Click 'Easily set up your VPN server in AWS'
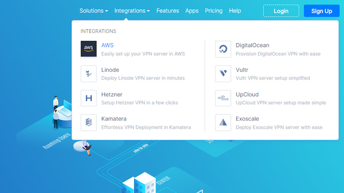The width and height of the screenshot is (344, 193). click(143, 54)
